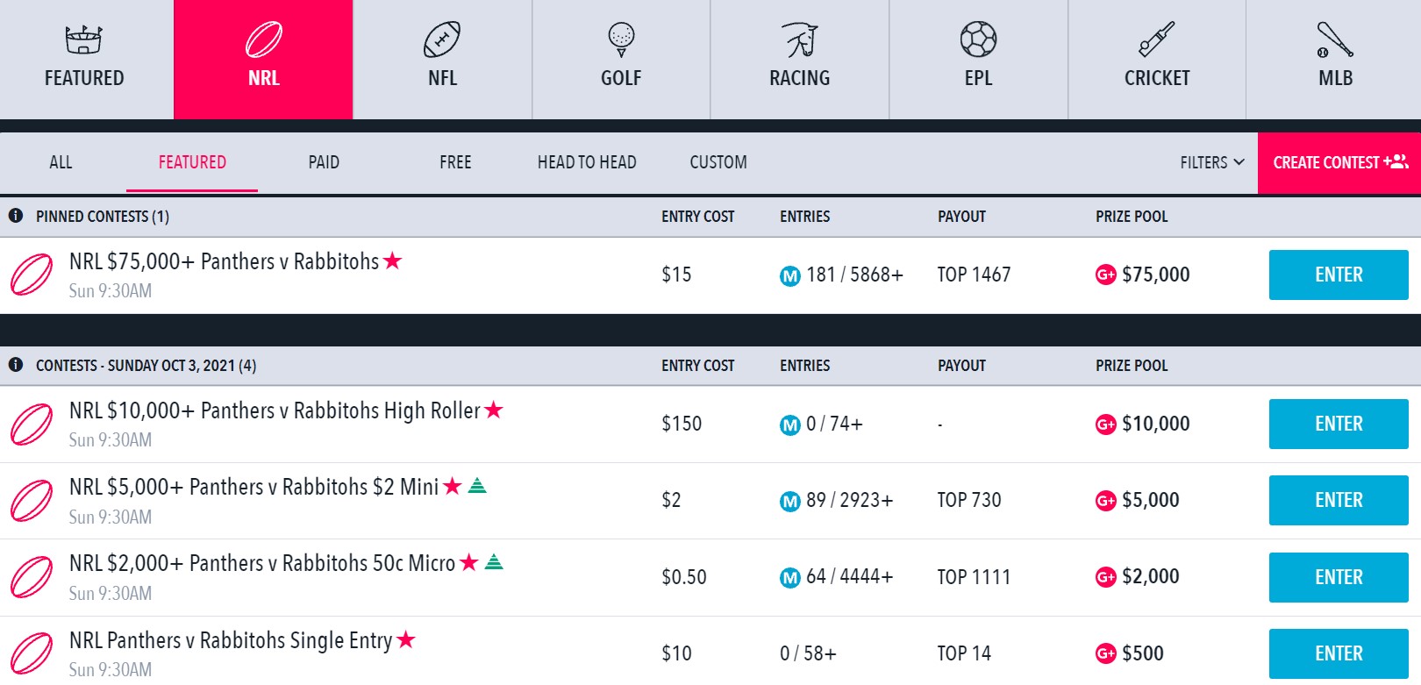Click the green triangle icon on 50c Micro contest

[494, 561]
